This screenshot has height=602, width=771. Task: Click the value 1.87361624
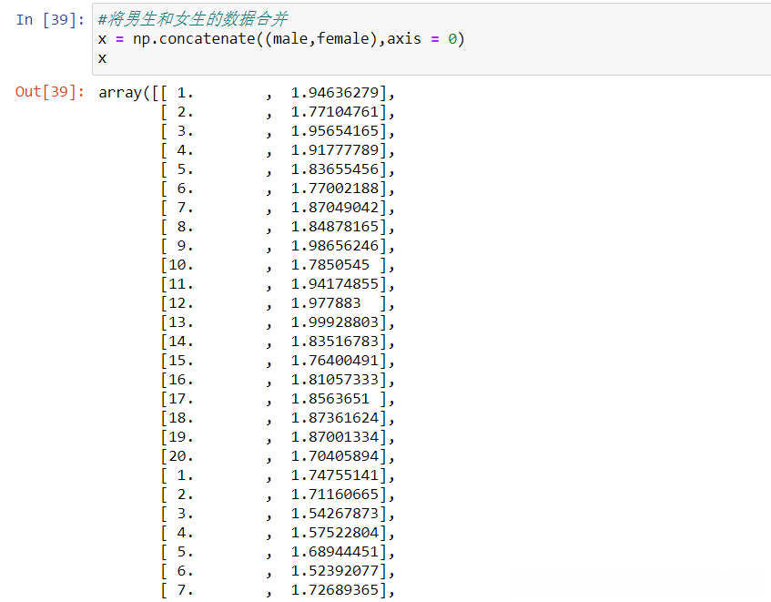[x=335, y=418]
